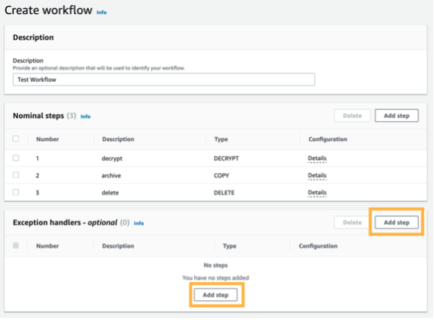Viewport: 435px width, 320px height.
Task: Click Description column header in Exception handlers table
Action: click(x=118, y=246)
